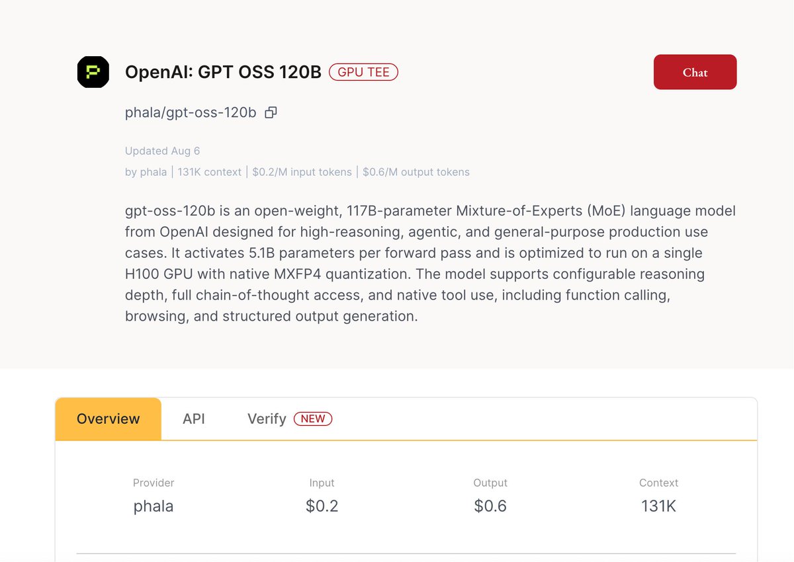
Task: Copy the phala/gpt-oss-120b model ID
Action: click(x=271, y=112)
